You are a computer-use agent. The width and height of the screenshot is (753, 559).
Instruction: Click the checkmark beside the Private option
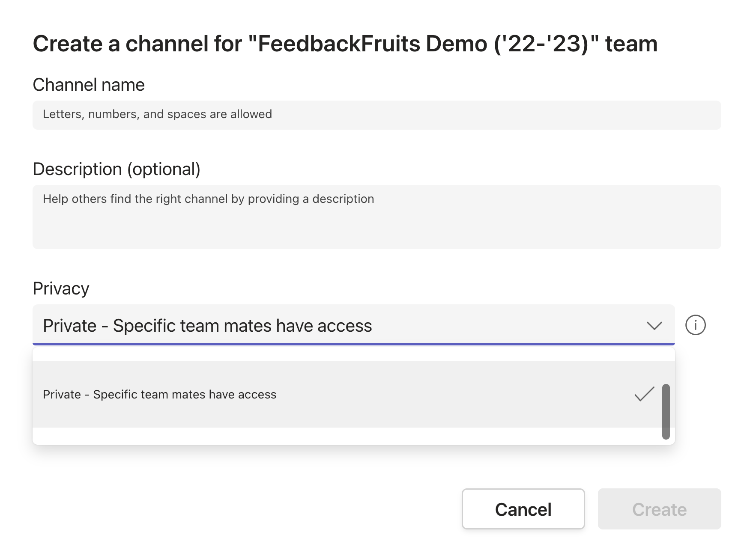click(644, 394)
